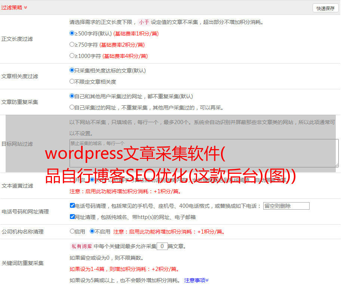The image size is (341, 287).
Task: Grab the textarea resize handle corner
Action: point(337,165)
